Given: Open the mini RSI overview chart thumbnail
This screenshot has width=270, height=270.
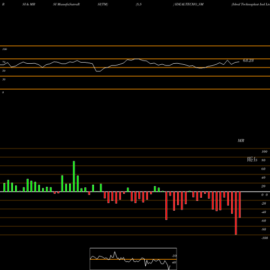Looking at the screenshot, I should click(133, 259).
